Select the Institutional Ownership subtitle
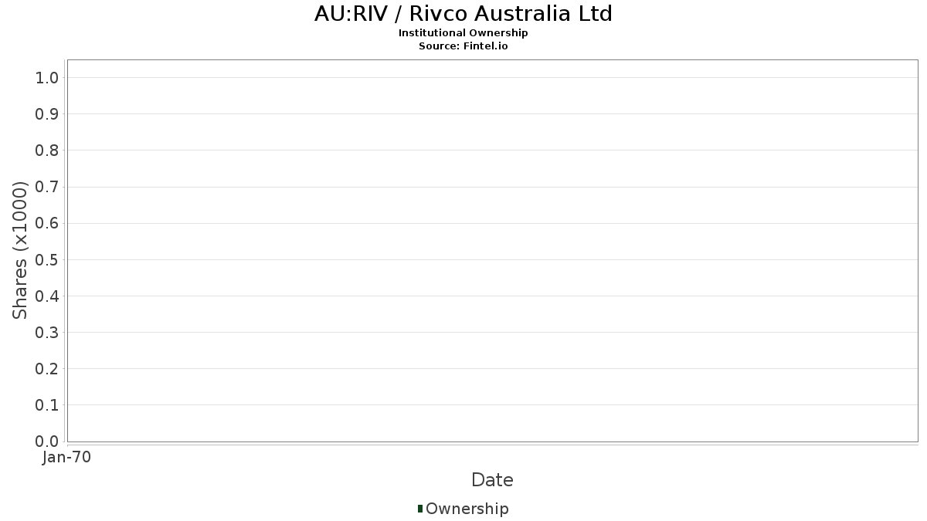This screenshot has width=927, height=521. (x=463, y=33)
